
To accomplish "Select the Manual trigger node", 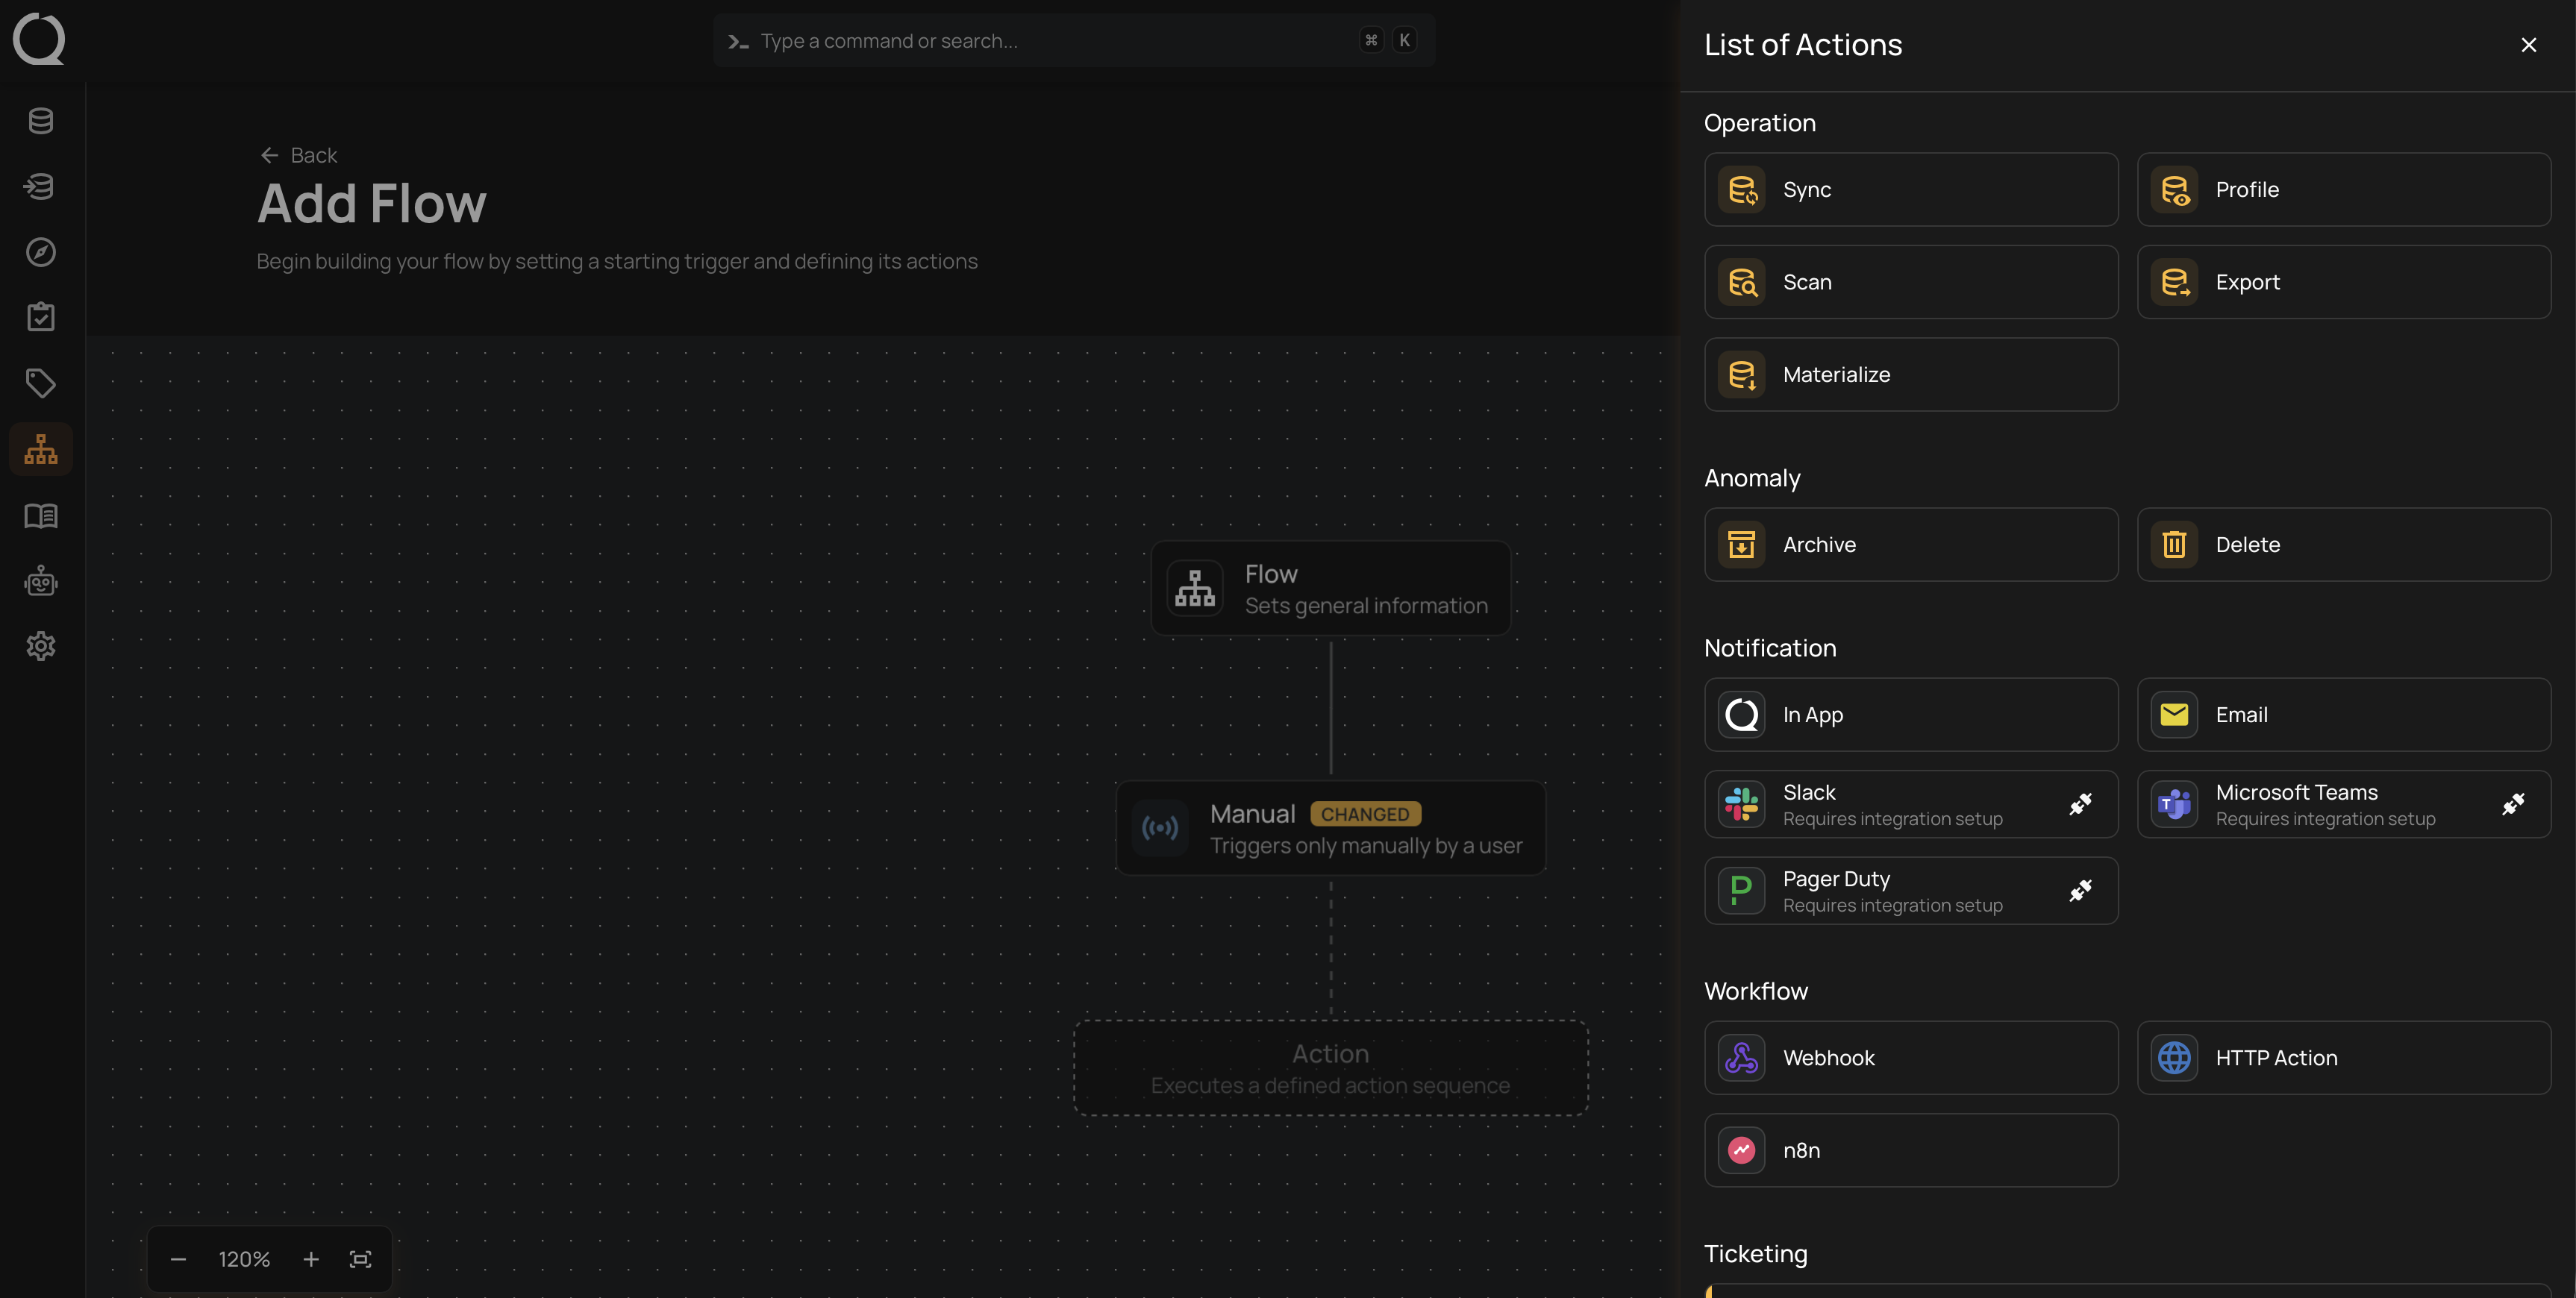I will 1330,828.
